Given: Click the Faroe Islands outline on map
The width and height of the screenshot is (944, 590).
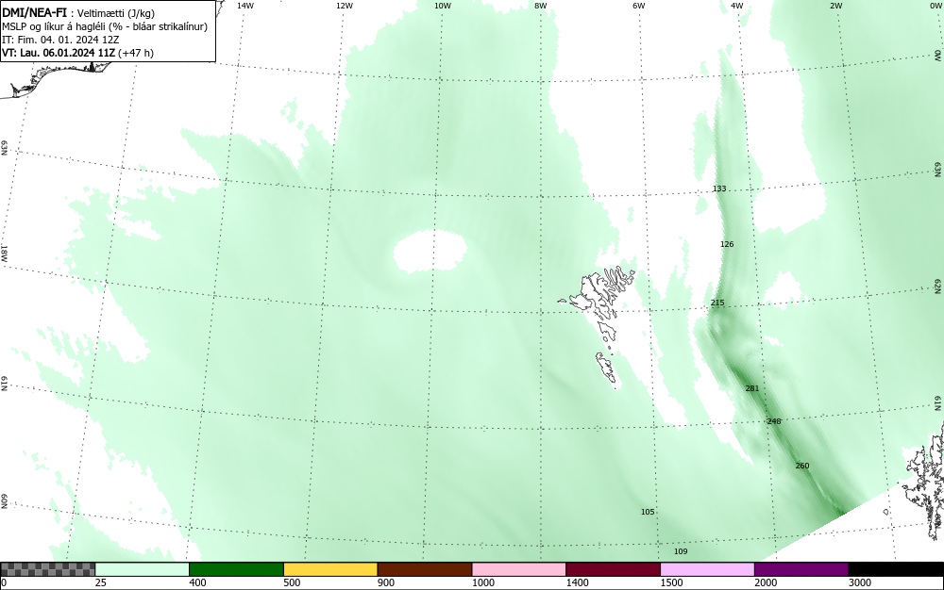Looking at the screenshot, I should point(598,326).
